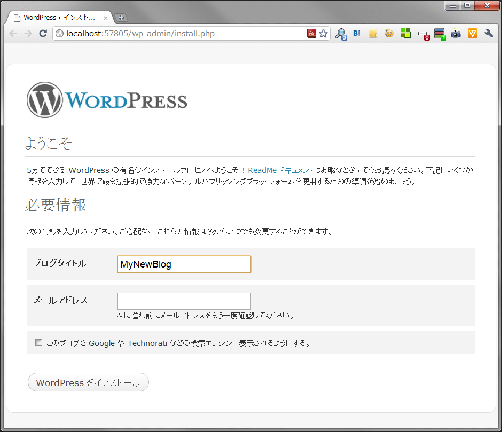Click the orange V extension icon
Viewport: 502px width, 432px height.
click(472, 33)
